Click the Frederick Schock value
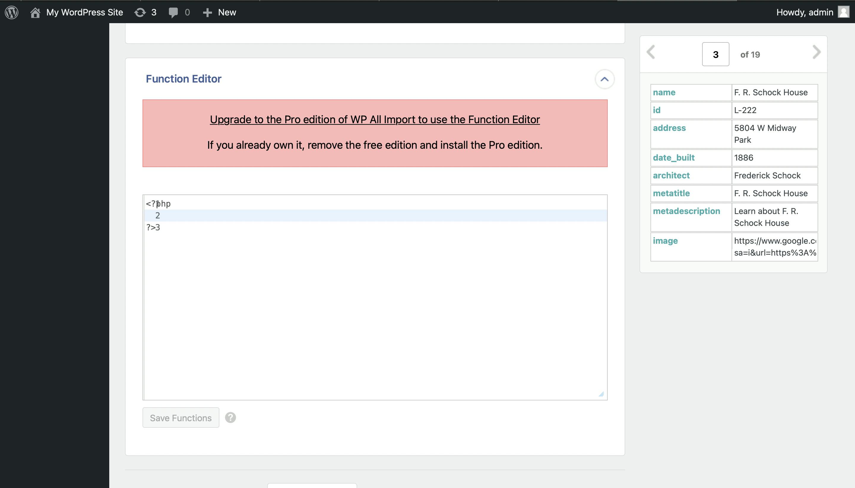The image size is (855, 488). click(x=767, y=176)
